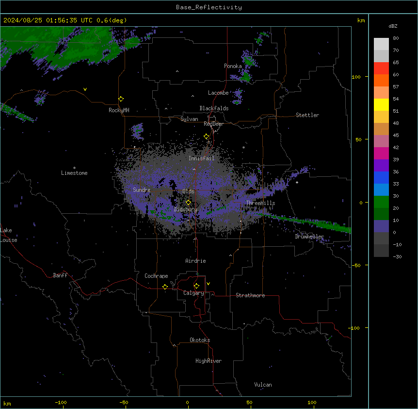The width and height of the screenshot is (418, 409).
Task: Click the yellow diamond marker south of RedDeer
Action: click(x=207, y=136)
